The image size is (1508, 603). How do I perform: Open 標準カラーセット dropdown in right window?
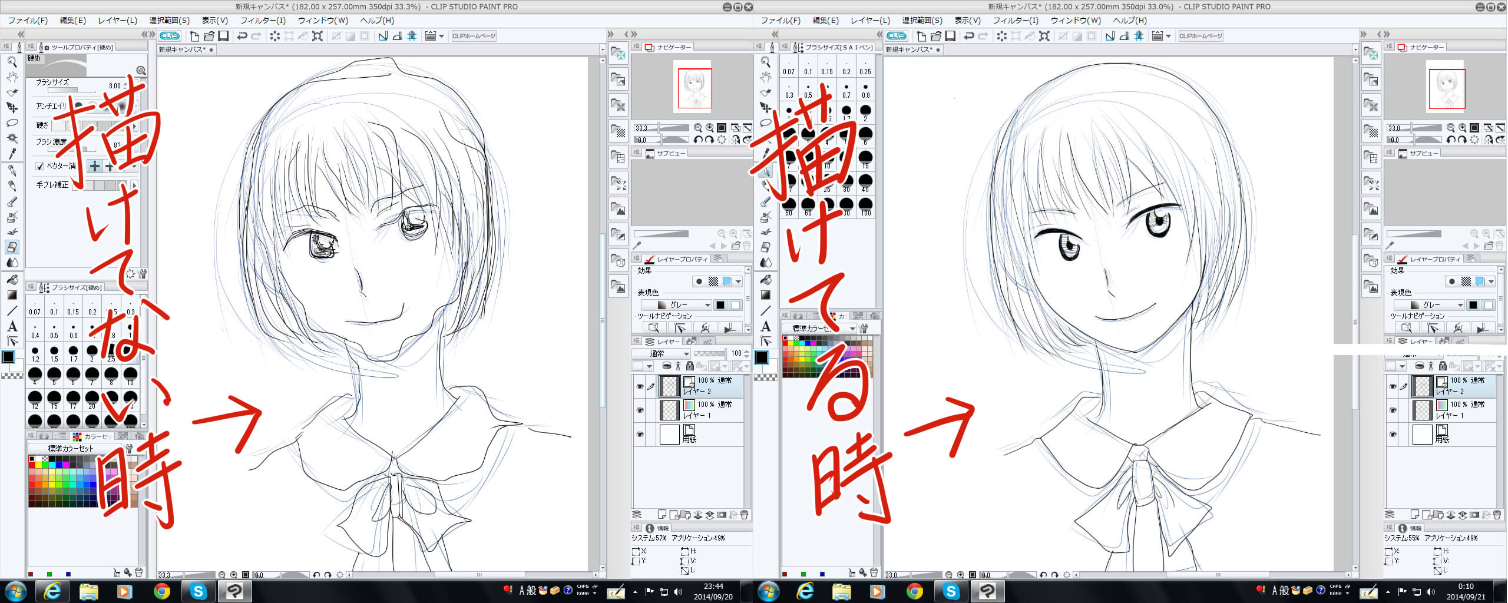820,328
